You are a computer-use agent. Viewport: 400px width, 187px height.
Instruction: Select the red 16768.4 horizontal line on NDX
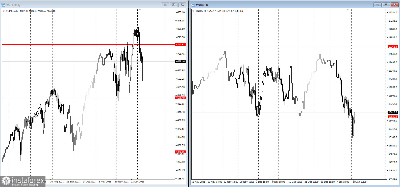[289, 47]
